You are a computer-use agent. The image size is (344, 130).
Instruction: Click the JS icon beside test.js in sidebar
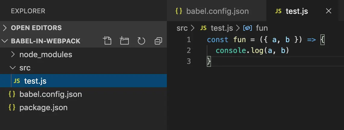click(x=17, y=81)
